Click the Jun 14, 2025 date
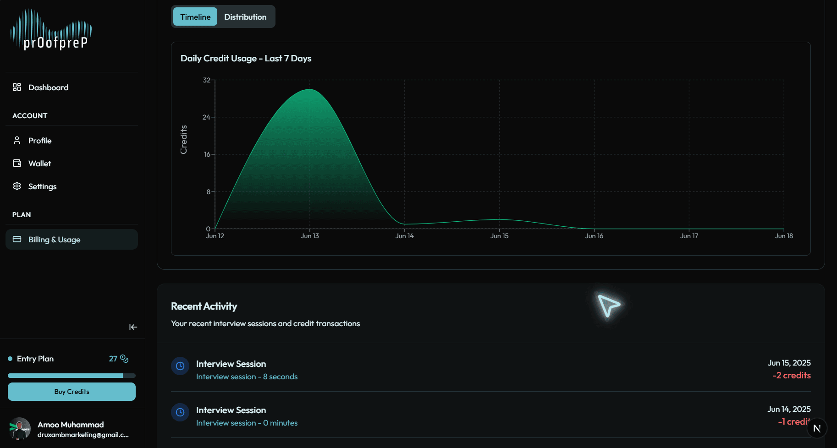The height and width of the screenshot is (448, 837). click(x=789, y=409)
